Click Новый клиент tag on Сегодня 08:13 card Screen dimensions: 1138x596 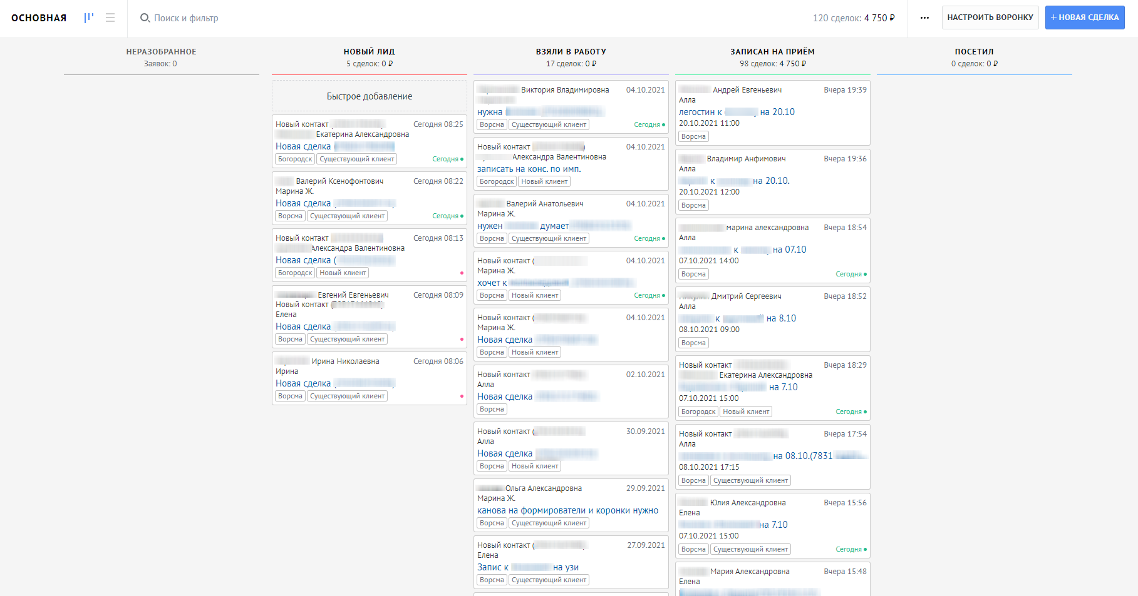pos(343,273)
